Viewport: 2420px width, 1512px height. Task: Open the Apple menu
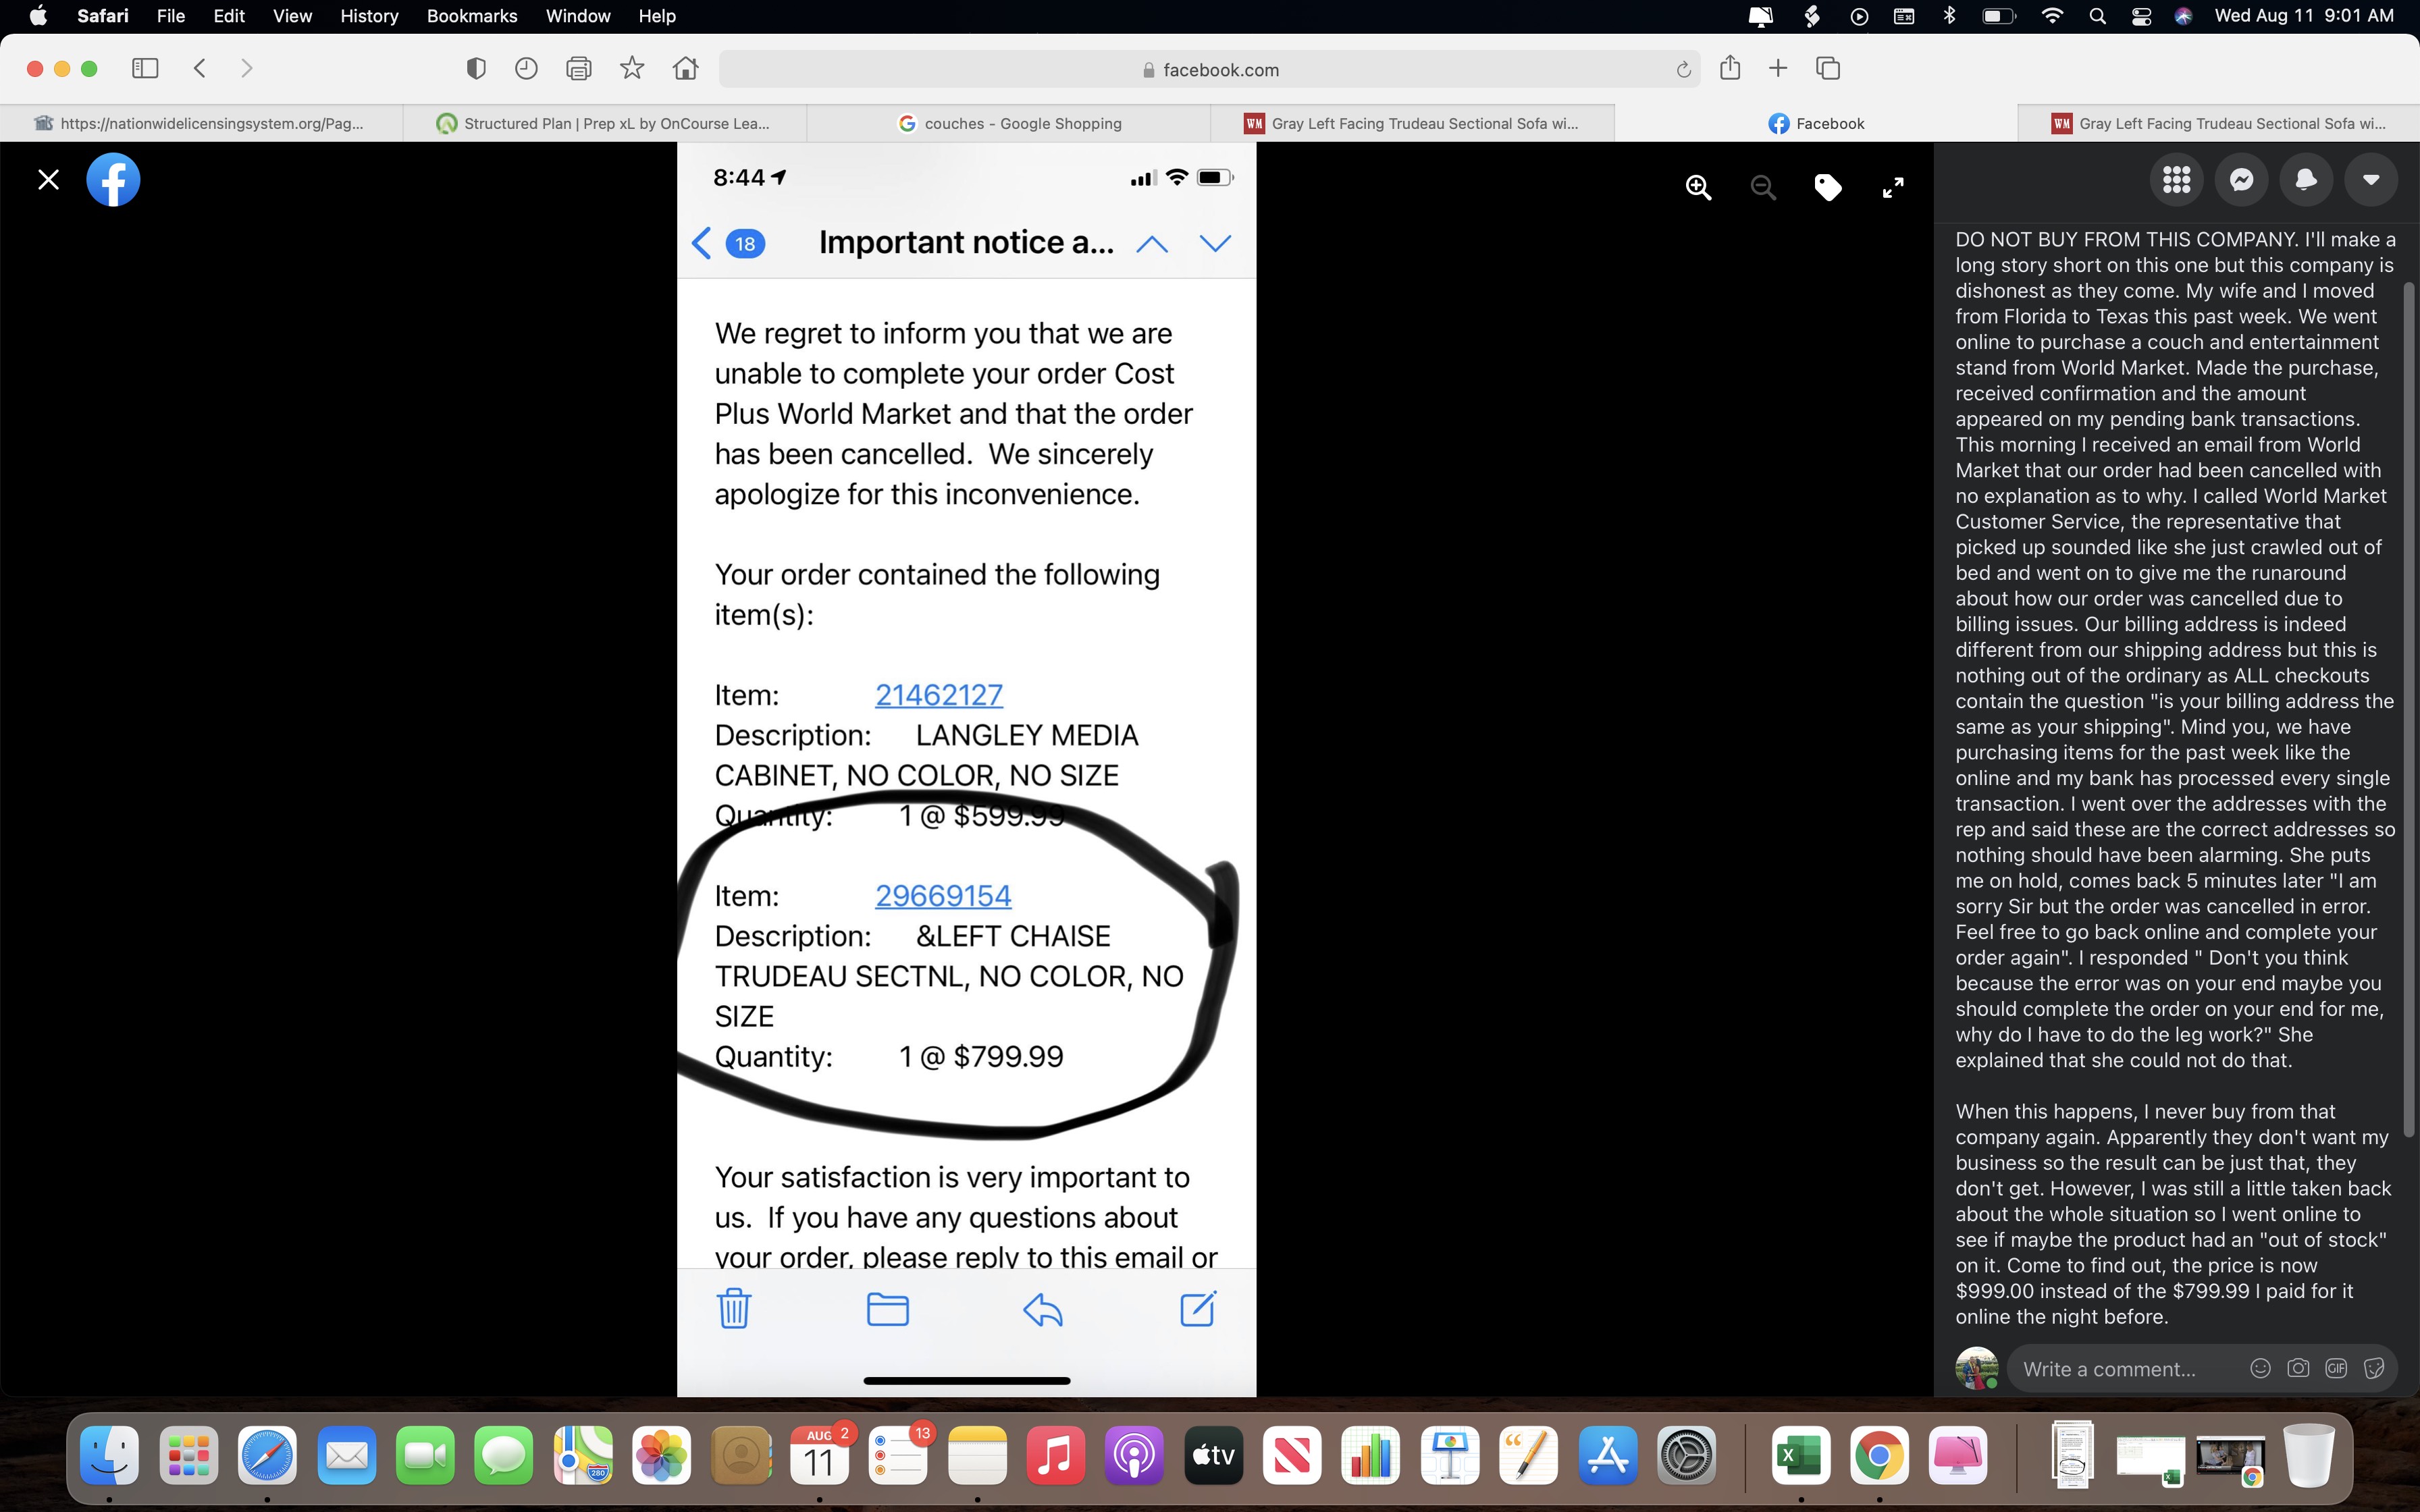(38, 16)
